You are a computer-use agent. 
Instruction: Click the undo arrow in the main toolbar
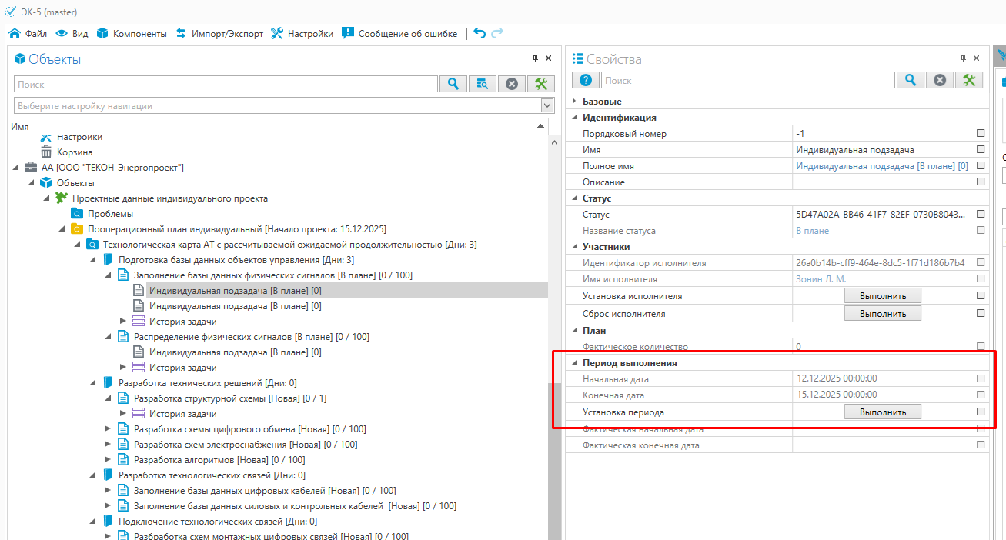[480, 33]
